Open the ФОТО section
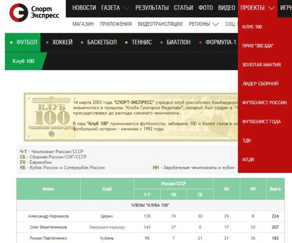This screenshot has width=292, height=243. click(x=206, y=8)
